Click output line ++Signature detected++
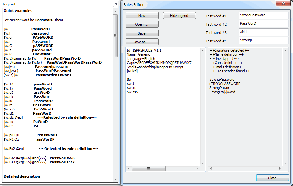The image size is (293, 186). (x=230, y=50)
